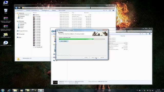
Task: Select Sieć in the rear Explorer sidebar
Action: coord(20,37)
